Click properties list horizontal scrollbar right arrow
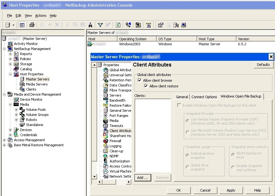 (129, 182)
